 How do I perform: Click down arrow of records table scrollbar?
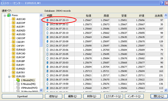166,90
